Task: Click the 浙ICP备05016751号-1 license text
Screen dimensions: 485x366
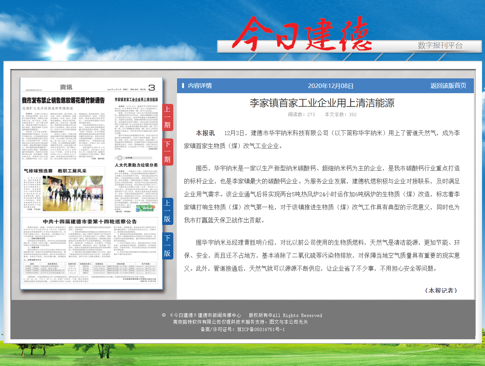Action: (261, 329)
